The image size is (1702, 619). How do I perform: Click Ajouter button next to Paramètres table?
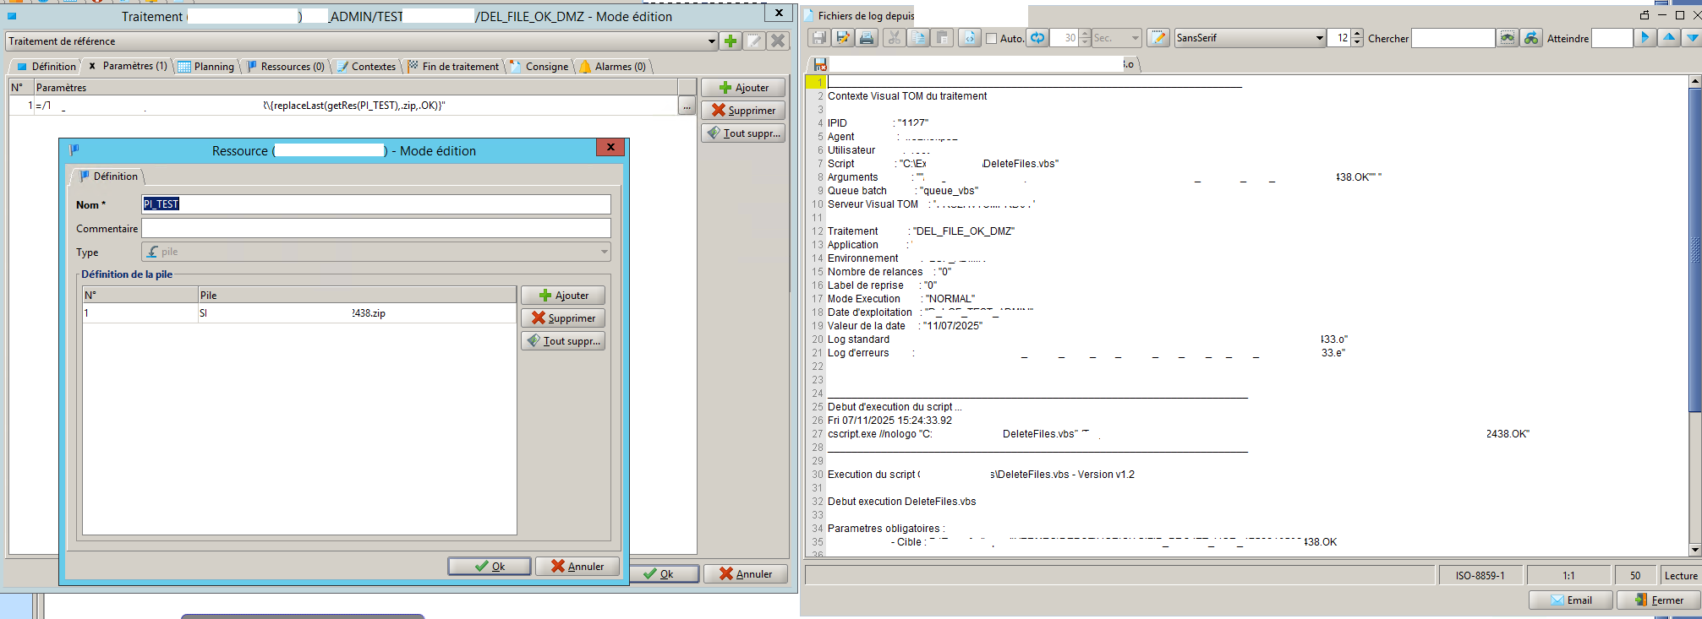(743, 87)
